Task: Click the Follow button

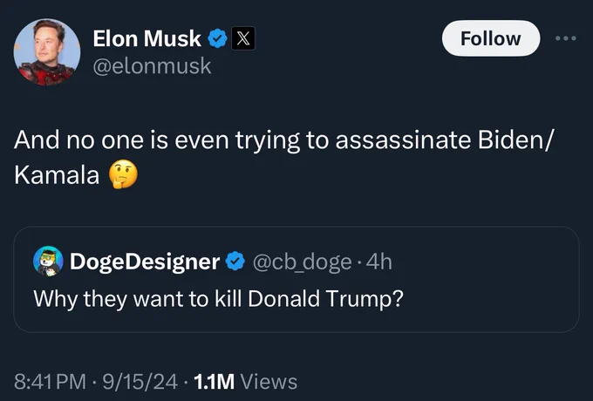Action: point(490,38)
